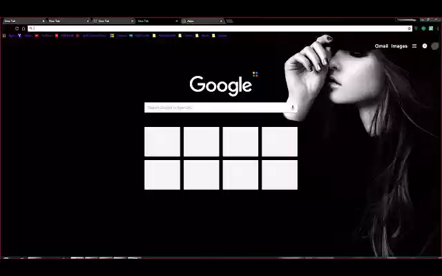Close the Apps tab
Image resolution: width=442 pixels, height=276 pixels.
pyautogui.click(x=221, y=21)
